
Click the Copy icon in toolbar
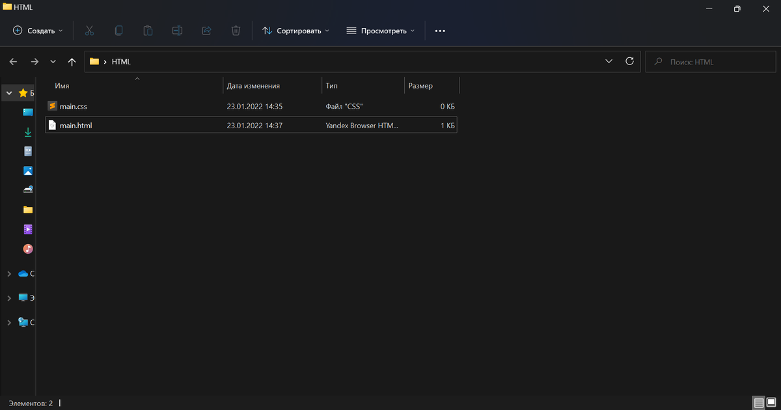click(118, 31)
